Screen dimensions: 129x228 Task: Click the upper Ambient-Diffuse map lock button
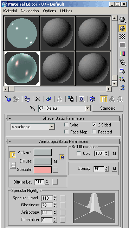tap(13, 155)
